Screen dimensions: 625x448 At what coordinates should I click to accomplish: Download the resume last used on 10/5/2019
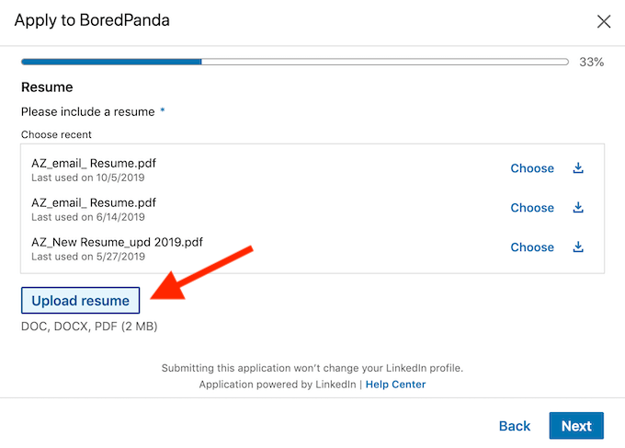click(578, 168)
